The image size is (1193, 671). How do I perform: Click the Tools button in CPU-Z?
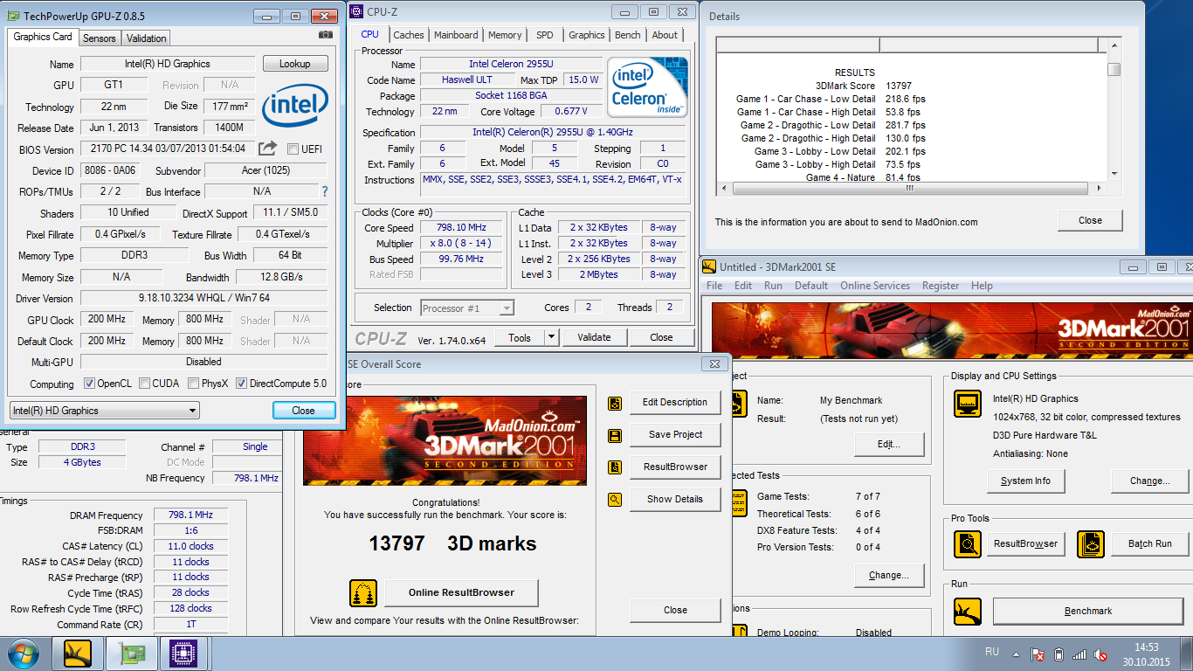click(x=520, y=338)
